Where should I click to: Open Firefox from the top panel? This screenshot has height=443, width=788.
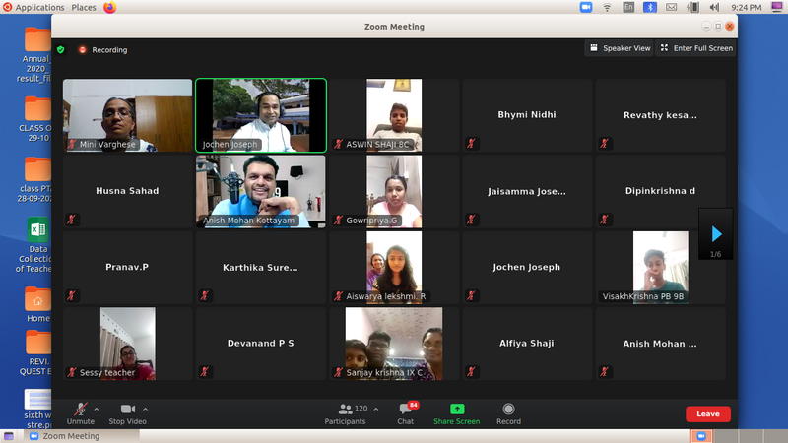click(109, 7)
